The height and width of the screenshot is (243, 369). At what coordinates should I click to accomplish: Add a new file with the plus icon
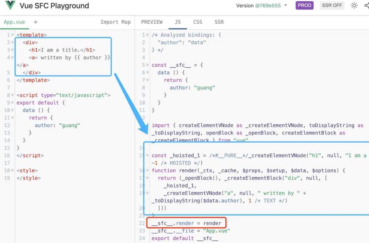coord(36,22)
